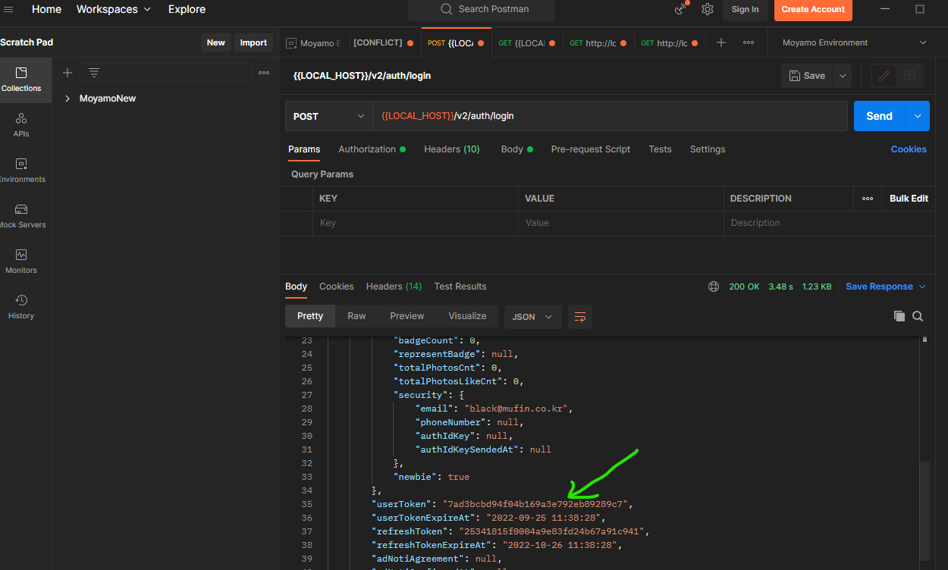948x570 pixels.
Task: Open the Moyamo Environment selector
Action: pos(855,42)
